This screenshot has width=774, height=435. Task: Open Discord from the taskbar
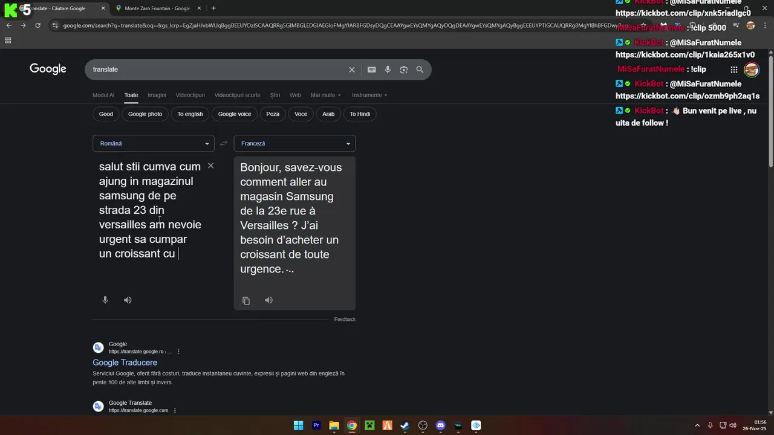440,425
